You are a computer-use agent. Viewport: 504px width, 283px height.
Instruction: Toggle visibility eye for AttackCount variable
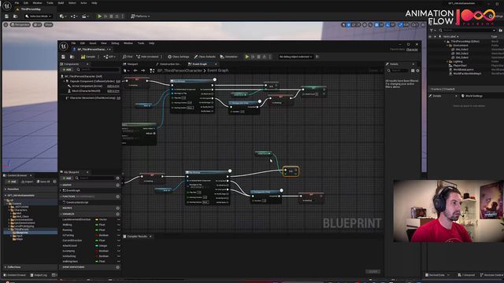[x=118, y=246]
